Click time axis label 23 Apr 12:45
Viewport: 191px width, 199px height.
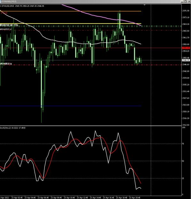82,198
